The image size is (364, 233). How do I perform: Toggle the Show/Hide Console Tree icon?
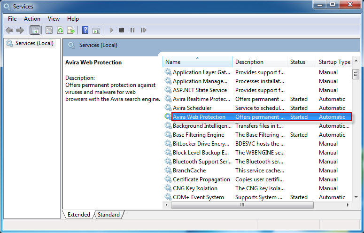click(35, 30)
